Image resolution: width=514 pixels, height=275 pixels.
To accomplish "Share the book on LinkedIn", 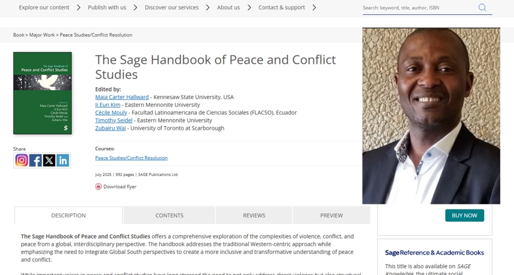I will point(63,160).
